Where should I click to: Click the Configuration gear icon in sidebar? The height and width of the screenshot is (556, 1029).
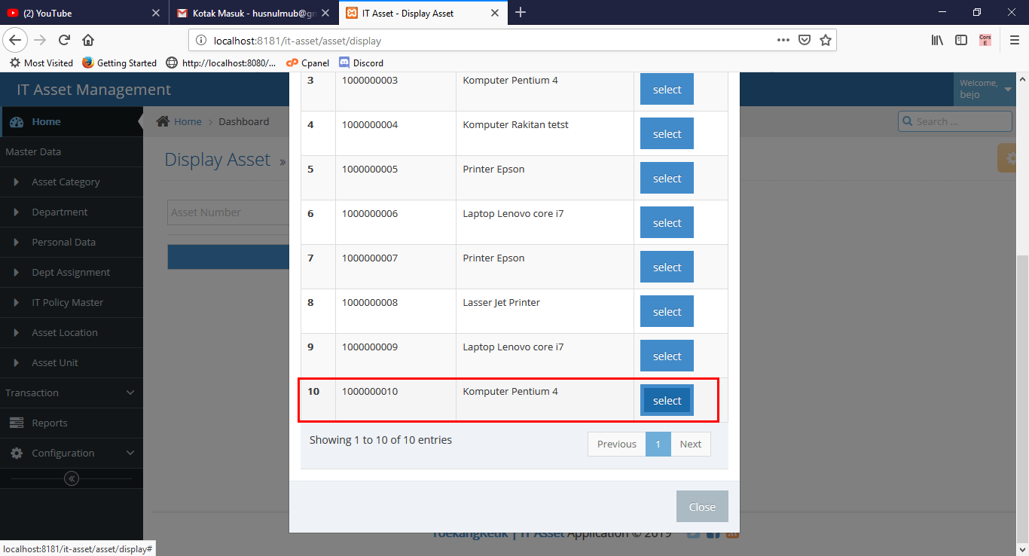pos(17,453)
